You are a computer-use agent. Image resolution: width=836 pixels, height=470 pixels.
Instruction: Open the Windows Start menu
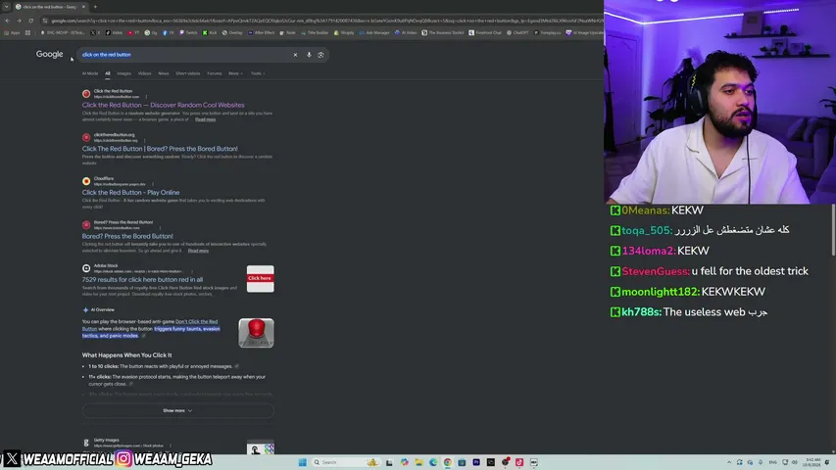[302, 462]
